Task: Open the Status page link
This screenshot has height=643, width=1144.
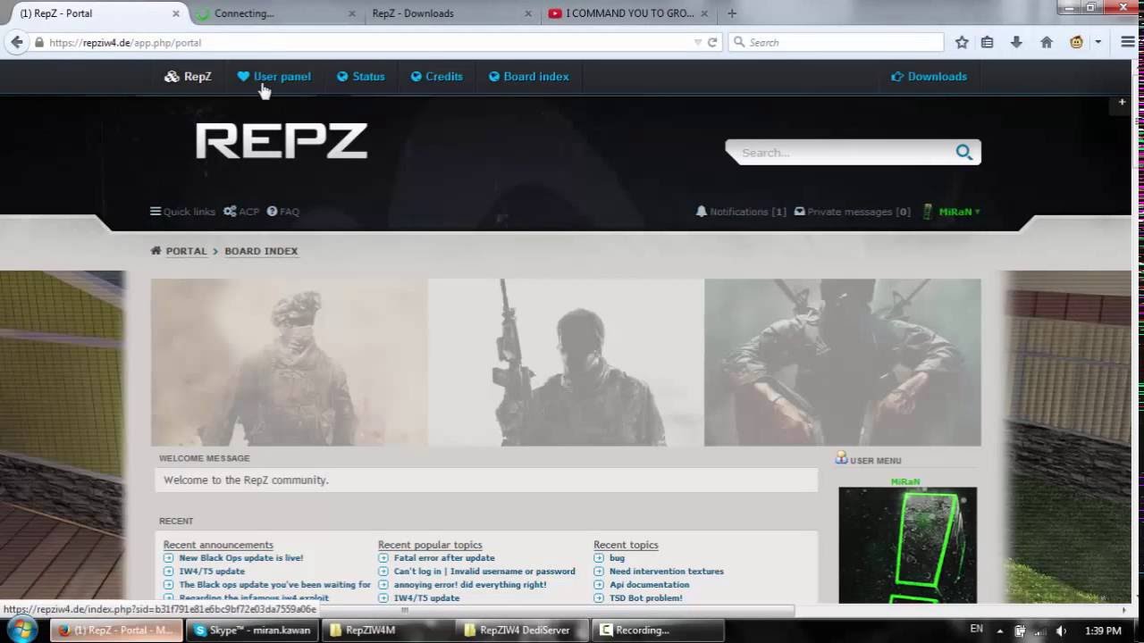Action: coord(360,77)
